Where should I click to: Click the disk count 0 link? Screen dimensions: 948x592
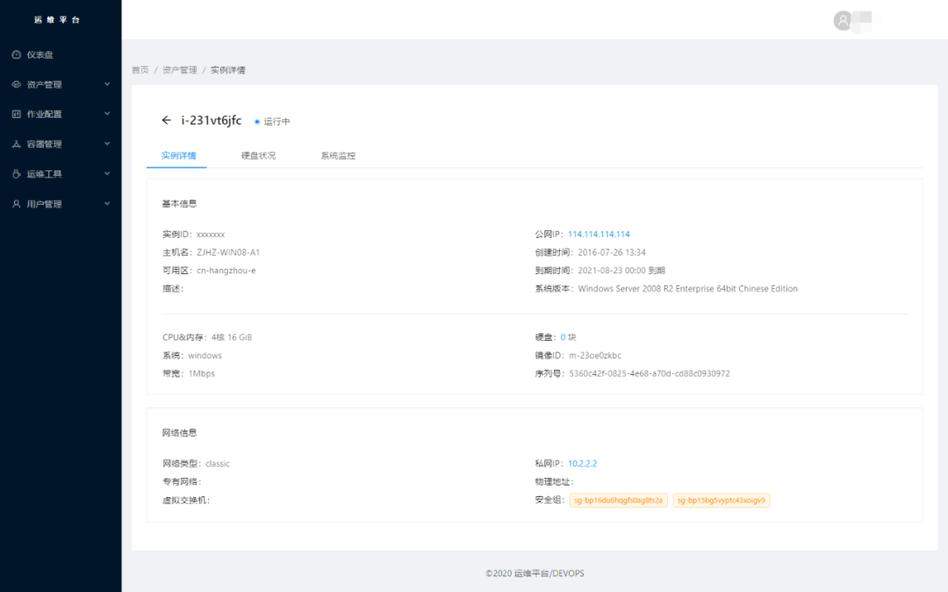[563, 337]
